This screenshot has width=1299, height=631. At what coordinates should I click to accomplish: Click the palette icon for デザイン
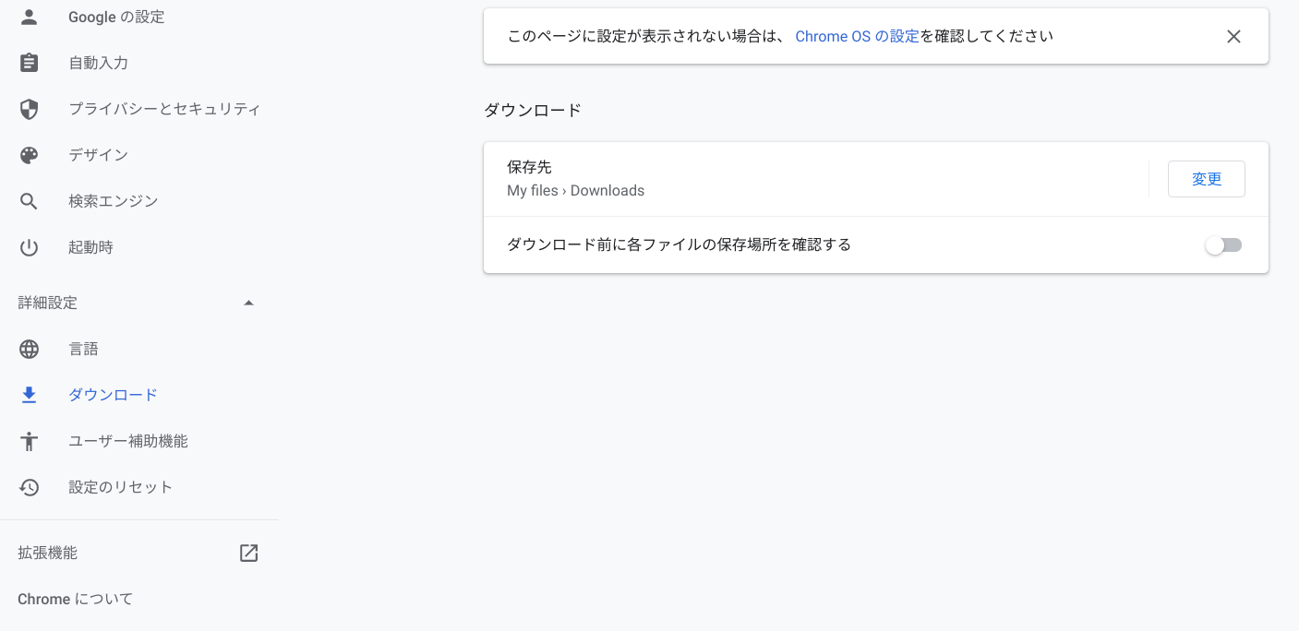(x=30, y=155)
